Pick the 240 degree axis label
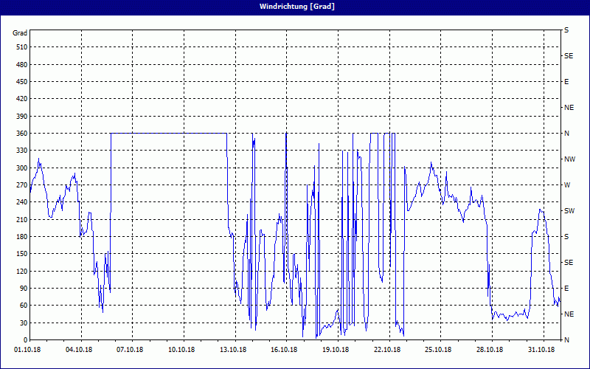Screen dimensions: 590x369 21,202
